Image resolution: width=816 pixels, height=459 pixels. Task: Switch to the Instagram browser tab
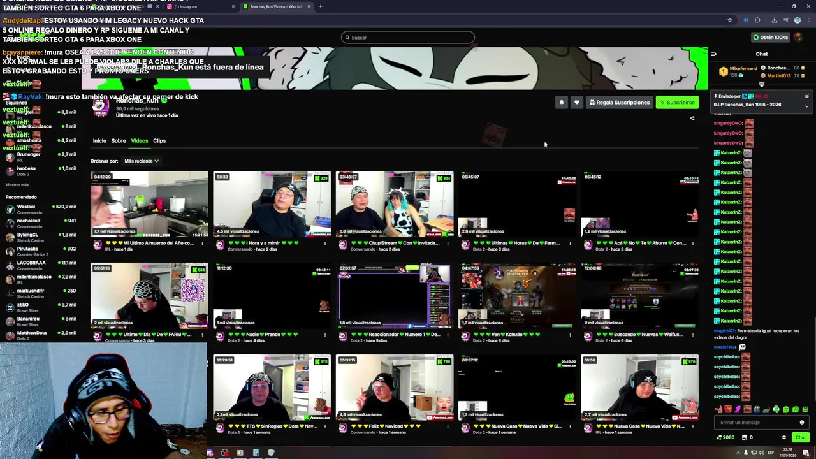click(201, 6)
